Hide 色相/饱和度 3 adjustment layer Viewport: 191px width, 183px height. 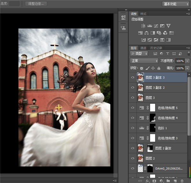click(x=133, y=138)
